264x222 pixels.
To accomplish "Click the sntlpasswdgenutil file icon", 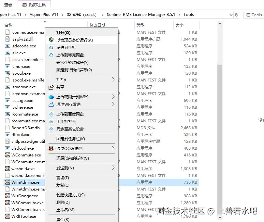I will pyautogui.click(x=7, y=142).
